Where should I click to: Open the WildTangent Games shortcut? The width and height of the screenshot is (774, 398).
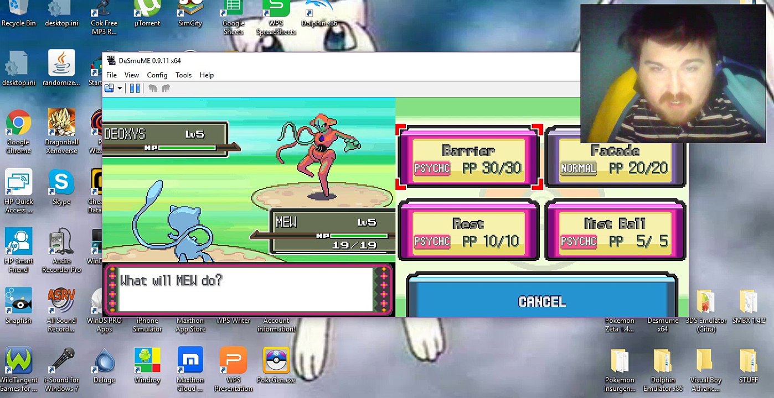(x=18, y=369)
